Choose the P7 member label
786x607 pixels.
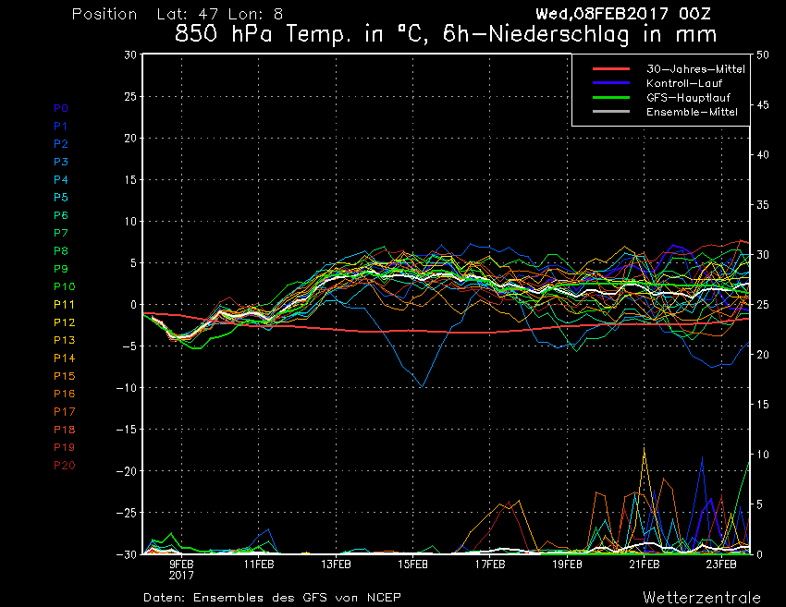coord(61,233)
